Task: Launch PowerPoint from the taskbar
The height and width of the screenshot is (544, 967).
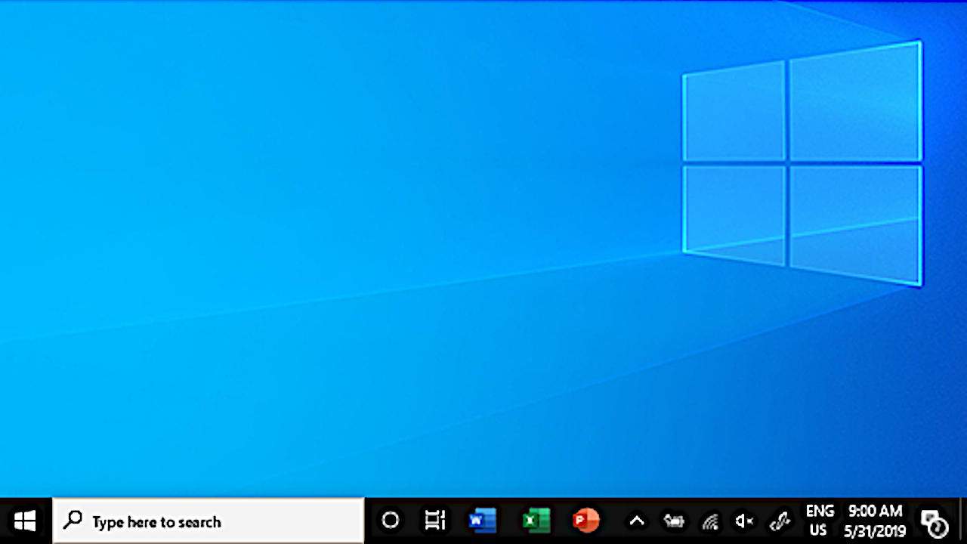Action: coord(586,521)
